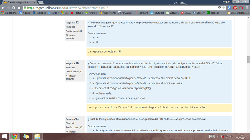Image resolution: width=250 pixels, height=140 pixels.
Task: Open the taskbar clock and date
Action: (241, 136)
